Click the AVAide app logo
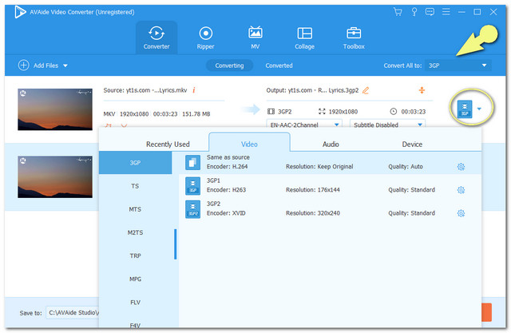Image resolution: width=511 pixels, height=333 pixels. pyautogui.click(x=19, y=12)
